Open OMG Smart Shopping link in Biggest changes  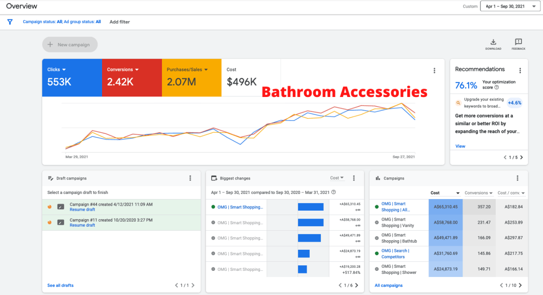tap(240, 207)
